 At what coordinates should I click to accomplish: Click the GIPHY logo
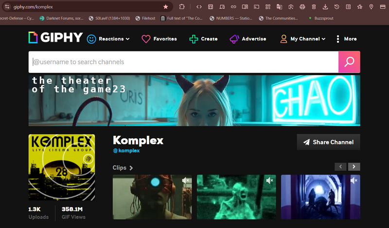click(55, 38)
